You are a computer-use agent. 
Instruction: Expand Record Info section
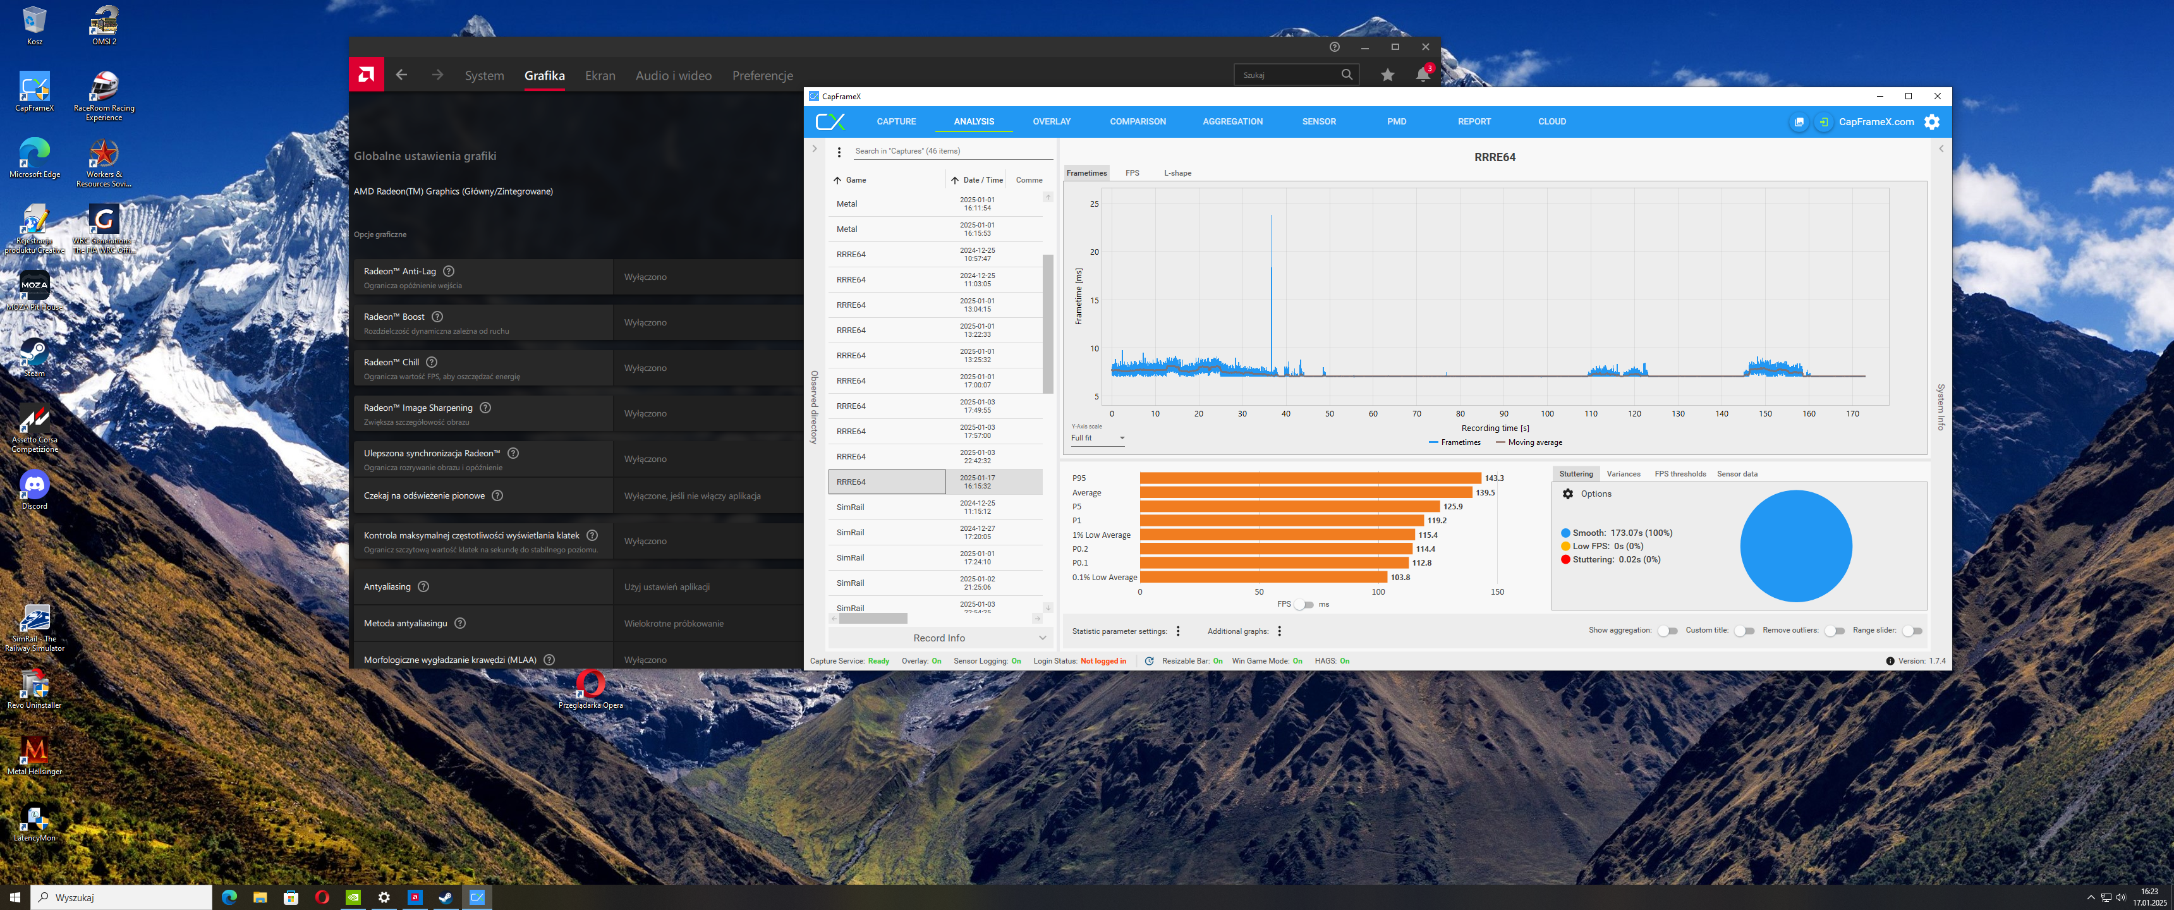pos(939,638)
